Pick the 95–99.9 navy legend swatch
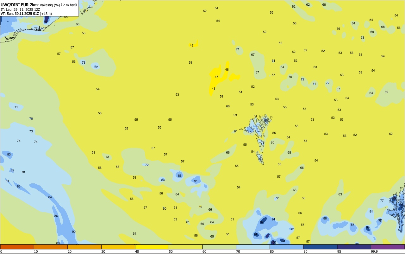405x254 pixels. coord(354,247)
